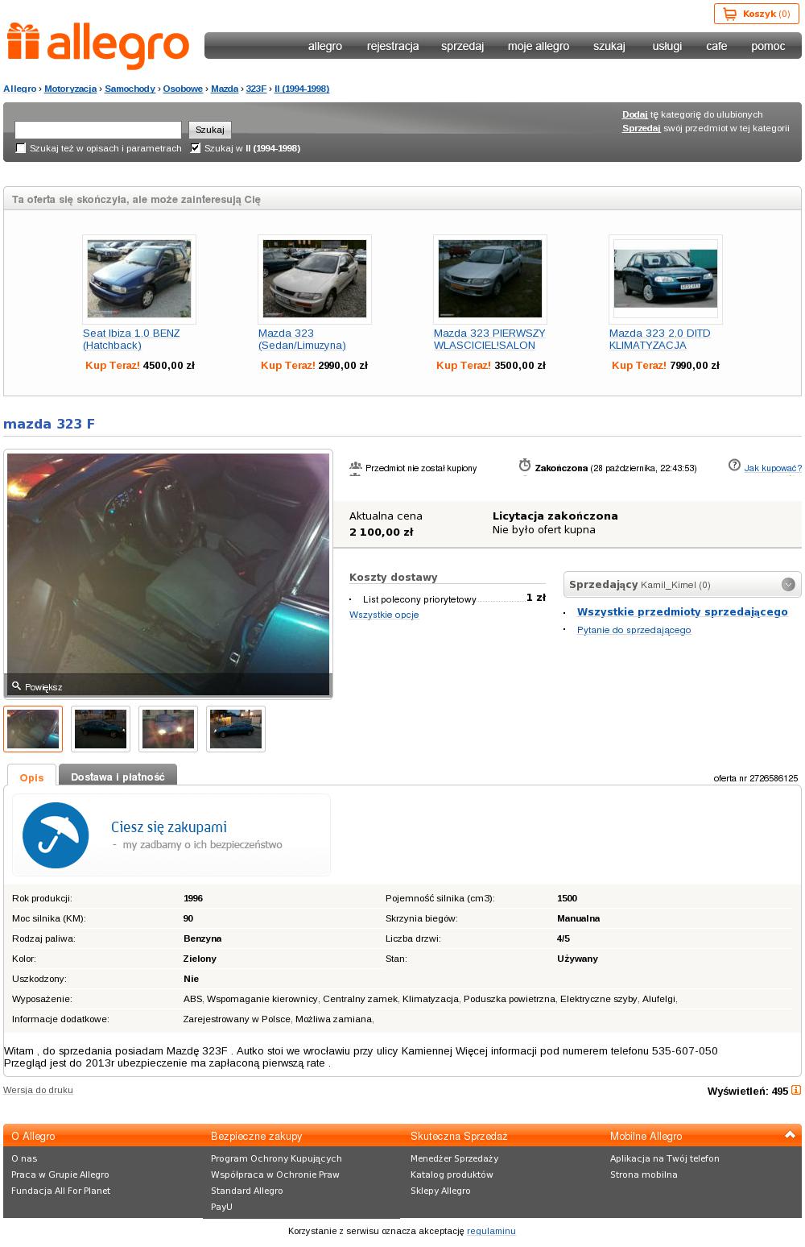Collapse the footer with the up arrow

point(790,1135)
